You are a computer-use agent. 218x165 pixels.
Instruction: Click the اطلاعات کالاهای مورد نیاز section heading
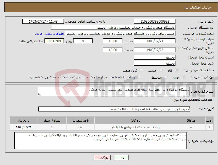(x=193, y=100)
